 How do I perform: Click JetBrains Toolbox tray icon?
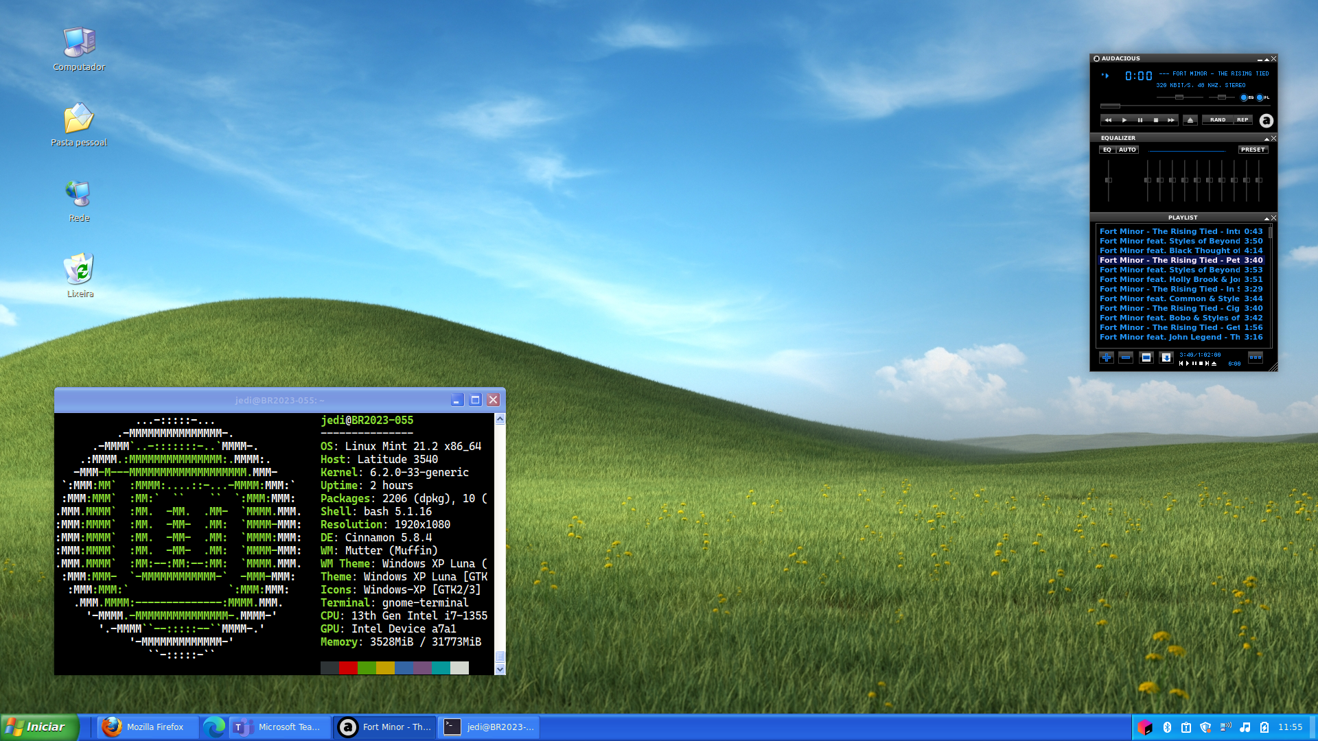point(1145,727)
